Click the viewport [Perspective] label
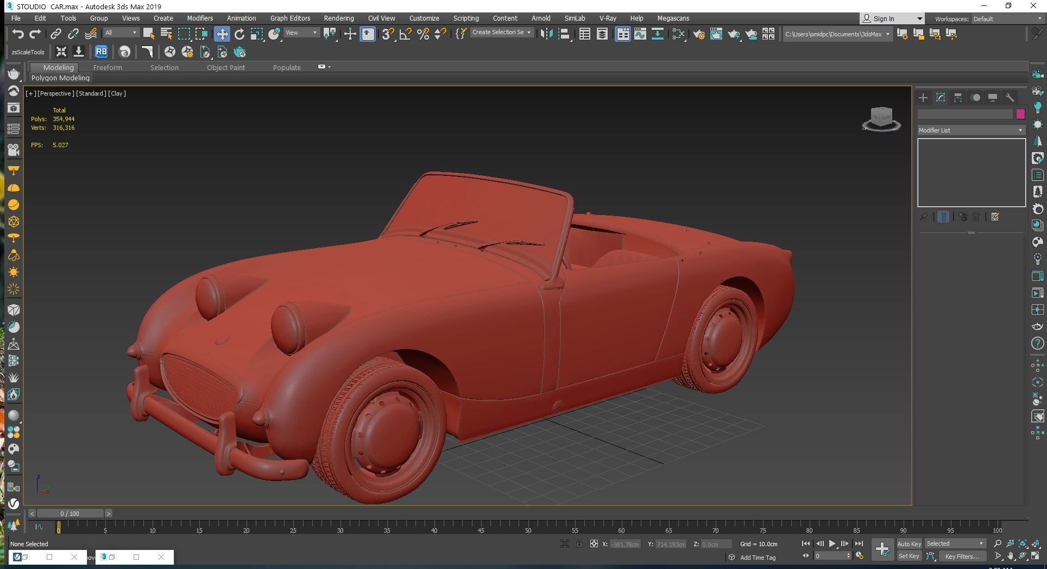1047x569 pixels. tap(55, 93)
